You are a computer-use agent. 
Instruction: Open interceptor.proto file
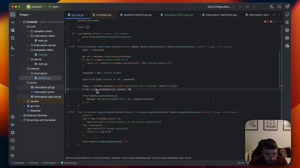43,92
